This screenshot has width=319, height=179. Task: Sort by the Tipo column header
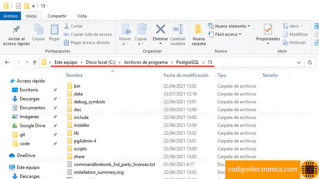point(222,75)
